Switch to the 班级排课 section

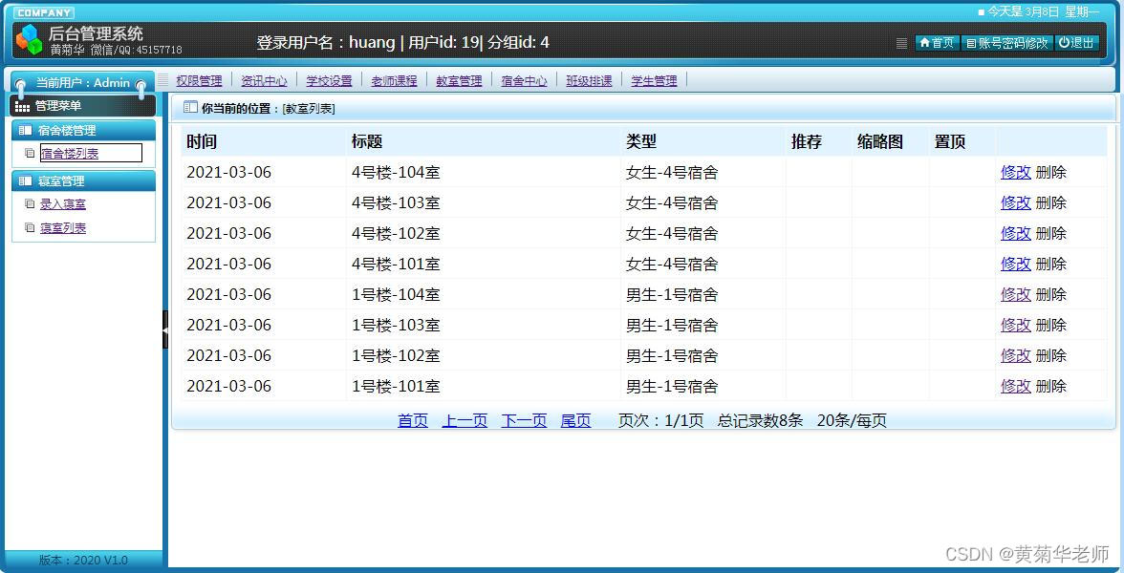(x=589, y=80)
